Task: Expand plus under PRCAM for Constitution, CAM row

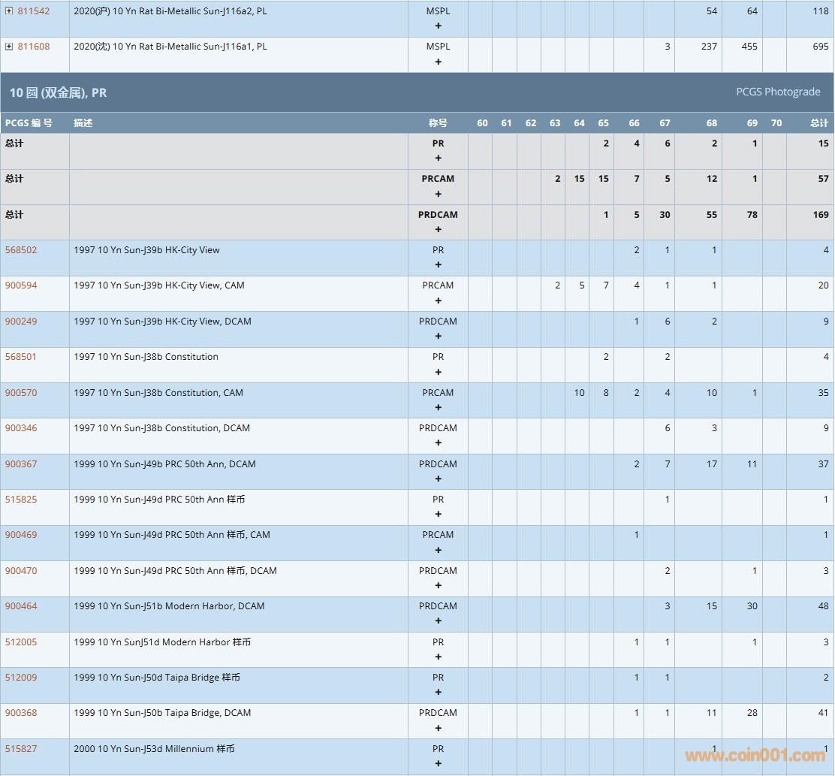Action: (x=439, y=408)
